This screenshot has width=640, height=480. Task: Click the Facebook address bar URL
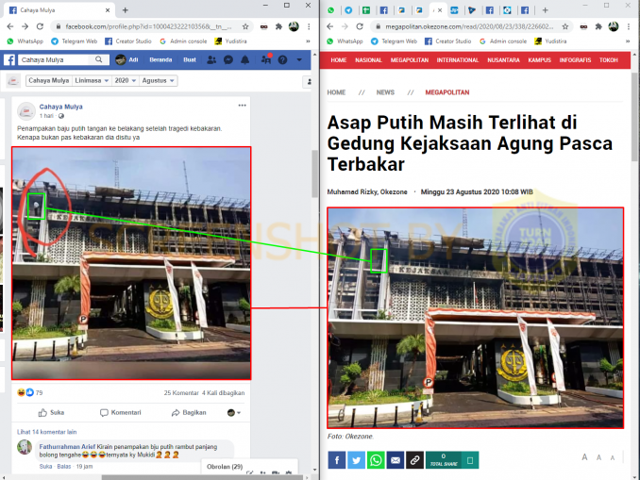click(148, 26)
